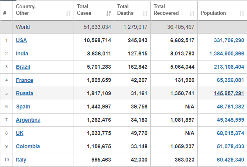Select Italy total cases 995,463
This screenshot has width=247, height=167.
click(101, 160)
